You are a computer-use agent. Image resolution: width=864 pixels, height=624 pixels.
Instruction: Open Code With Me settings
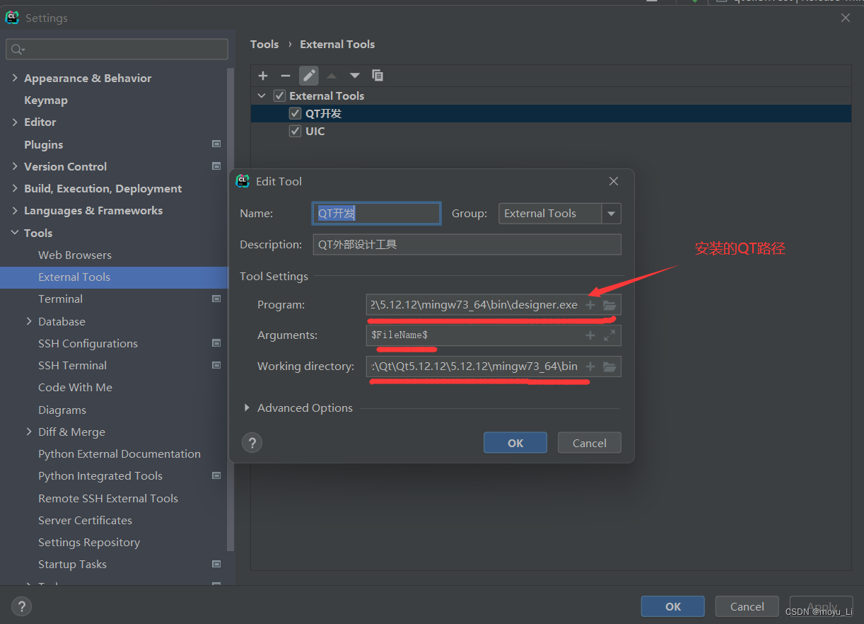[75, 387]
